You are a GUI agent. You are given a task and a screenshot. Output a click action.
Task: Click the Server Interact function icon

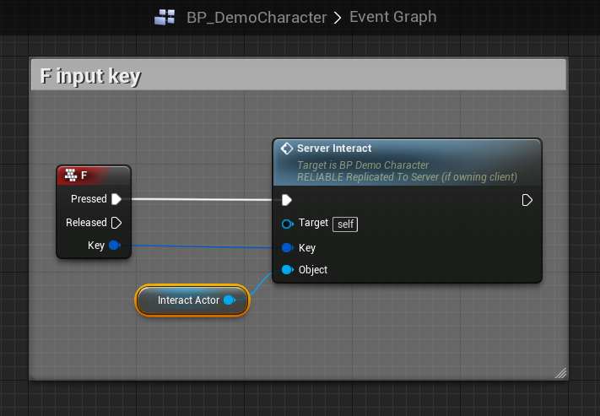point(287,149)
